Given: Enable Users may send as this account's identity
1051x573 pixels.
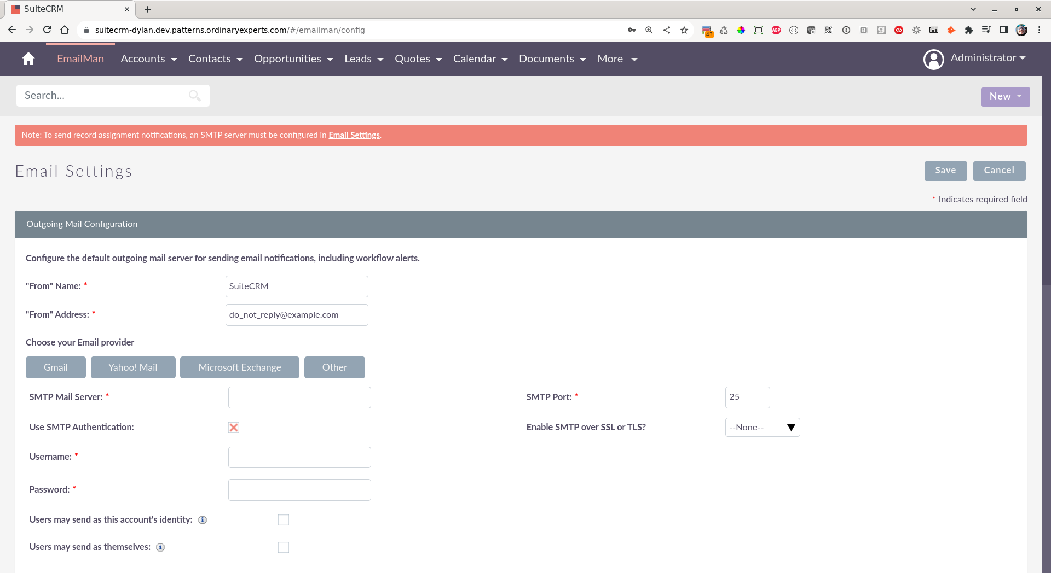Looking at the screenshot, I should click(x=284, y=520).
